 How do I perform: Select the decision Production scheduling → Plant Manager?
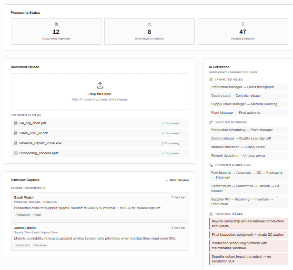click(x=249, y=130)
